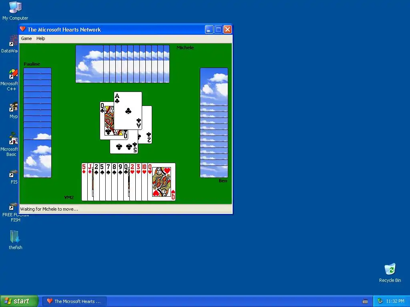
Task: Select My Computer desktop icon
Action: 15,10
